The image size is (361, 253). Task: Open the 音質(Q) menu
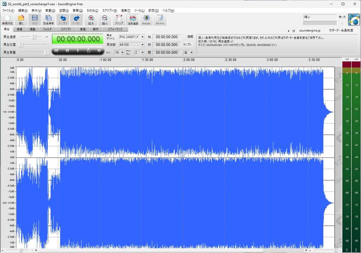click(78, 11)
